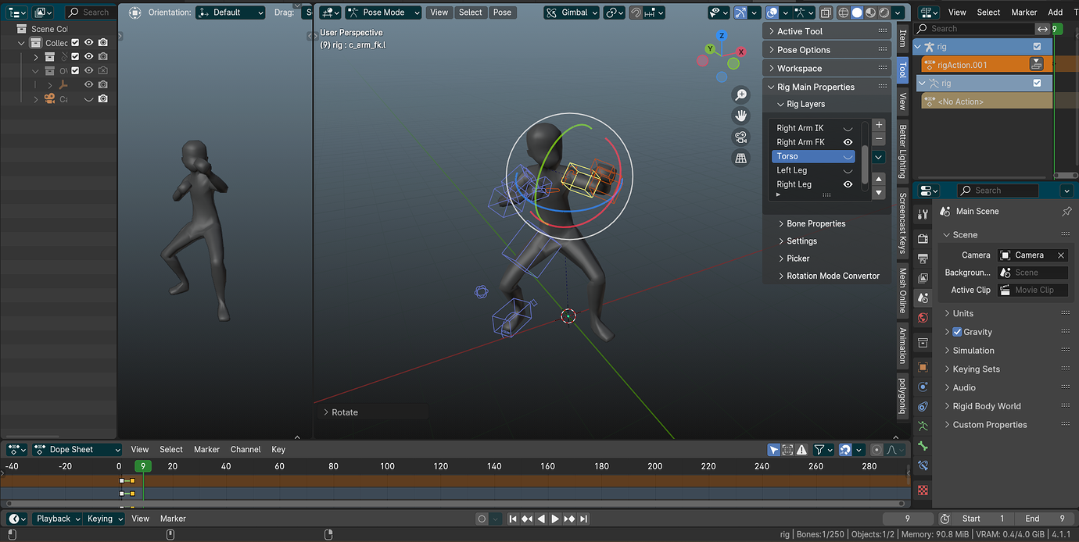
Task: Open the Texture properties tab icon
Action: 923,490
